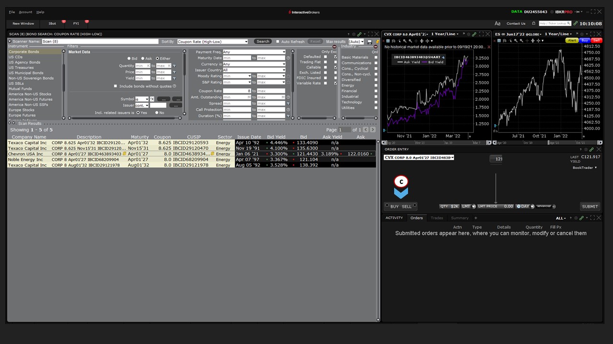Click the yellow Alert button on the ES chart
The height and width of the screenshot is (344, 613).
click(573, 41)
